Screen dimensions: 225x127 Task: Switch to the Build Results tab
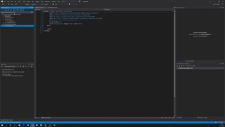click(x=200, y=117)
